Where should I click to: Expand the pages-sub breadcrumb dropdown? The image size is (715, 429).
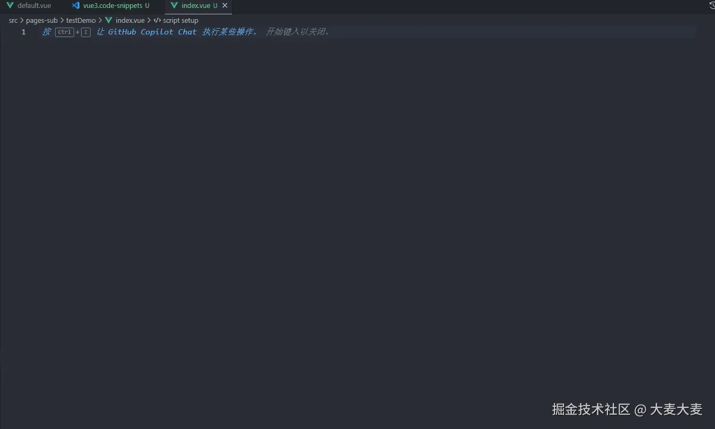pos(42,20)
